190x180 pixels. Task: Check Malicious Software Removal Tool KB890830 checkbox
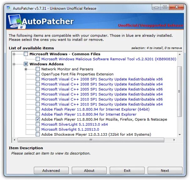coord(38,59)
